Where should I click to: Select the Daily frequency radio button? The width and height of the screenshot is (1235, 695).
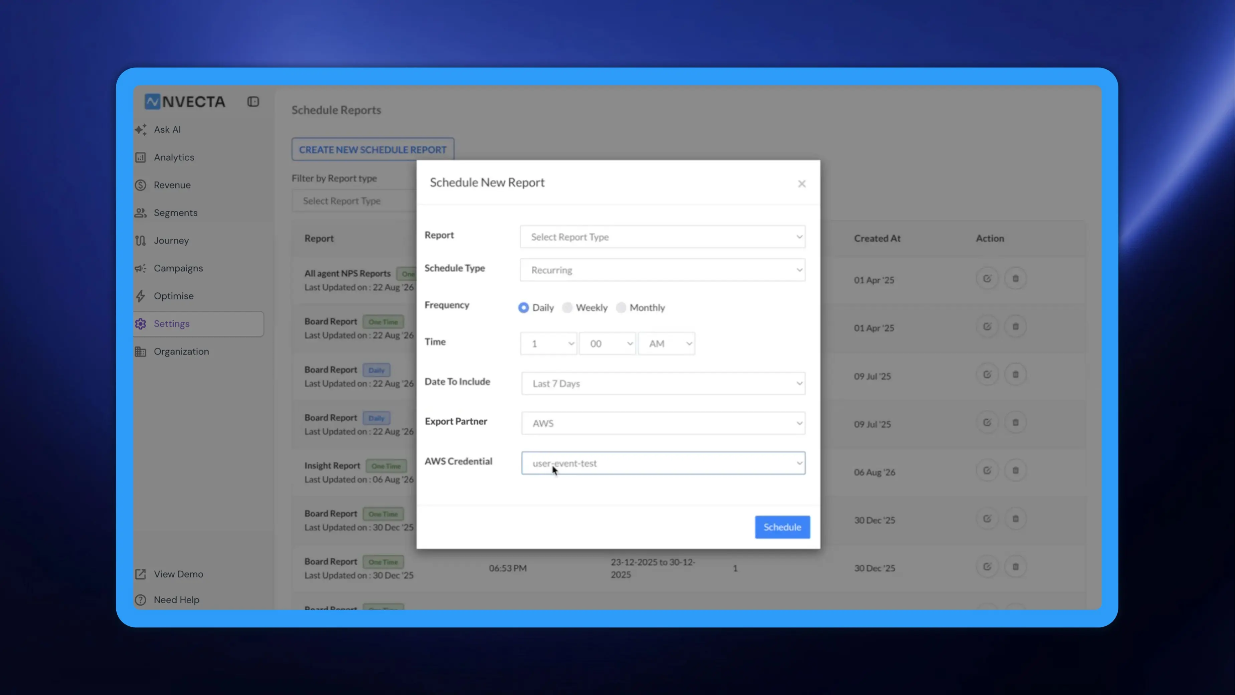[x=524, y=307]
